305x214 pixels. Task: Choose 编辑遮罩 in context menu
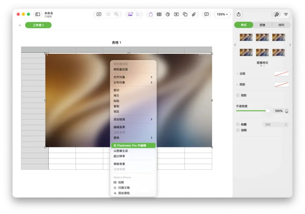pos(133,127)
